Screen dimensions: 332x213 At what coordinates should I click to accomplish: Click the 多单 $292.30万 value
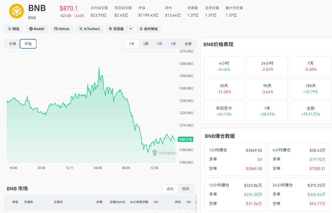(x=253, y=194)
